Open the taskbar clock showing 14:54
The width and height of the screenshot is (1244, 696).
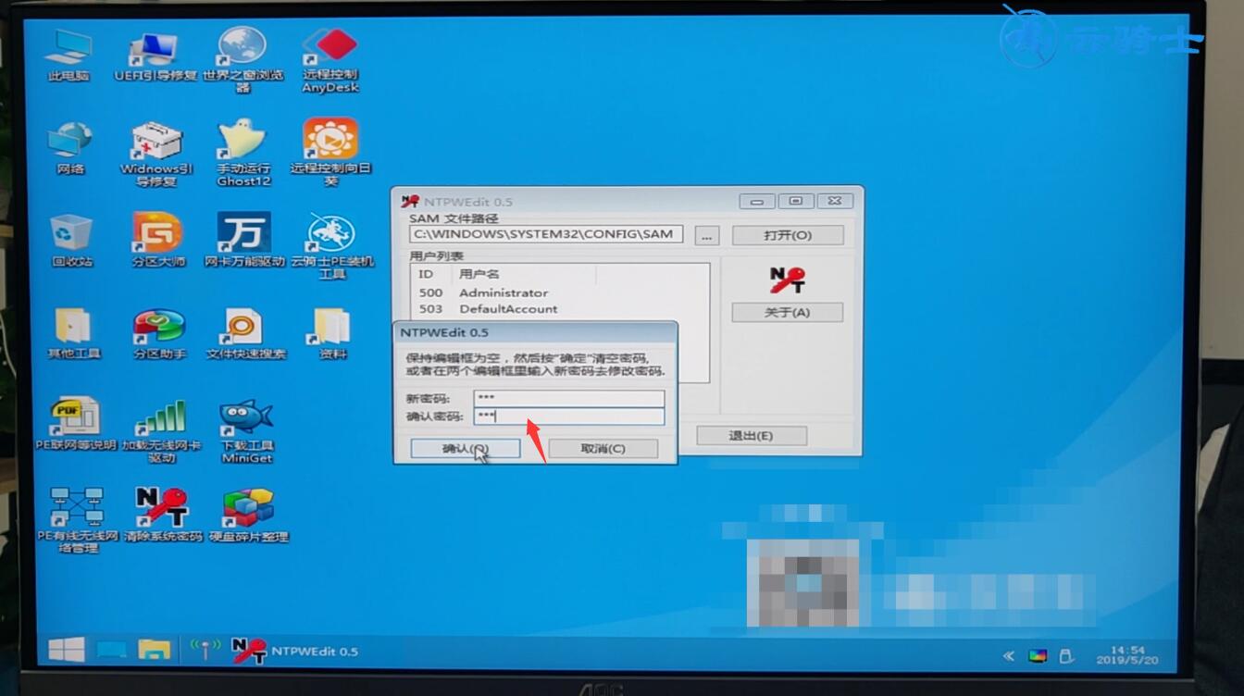[x=1126, y=656]
